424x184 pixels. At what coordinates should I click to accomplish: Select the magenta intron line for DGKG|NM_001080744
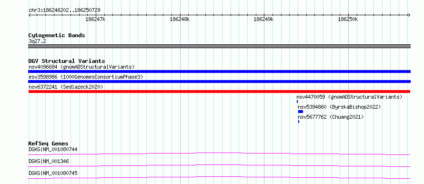[219, 153]
